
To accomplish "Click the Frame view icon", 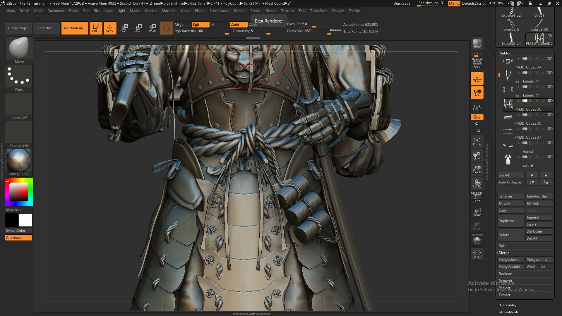I will coord(477,142).
